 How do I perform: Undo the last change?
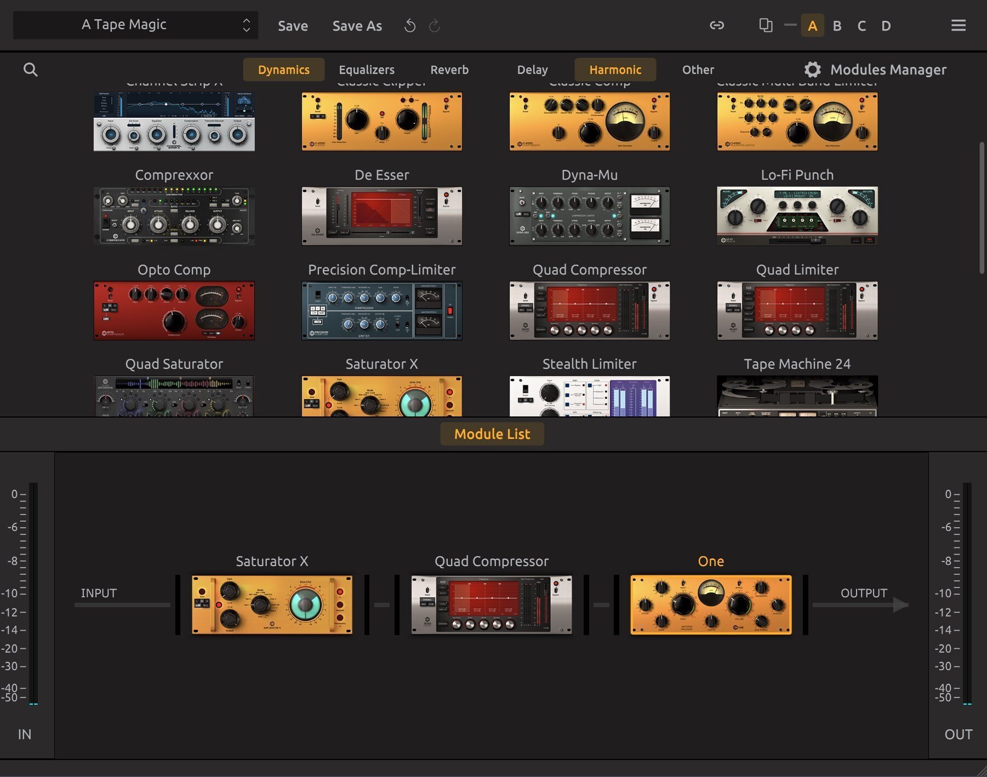click(409, 25)
